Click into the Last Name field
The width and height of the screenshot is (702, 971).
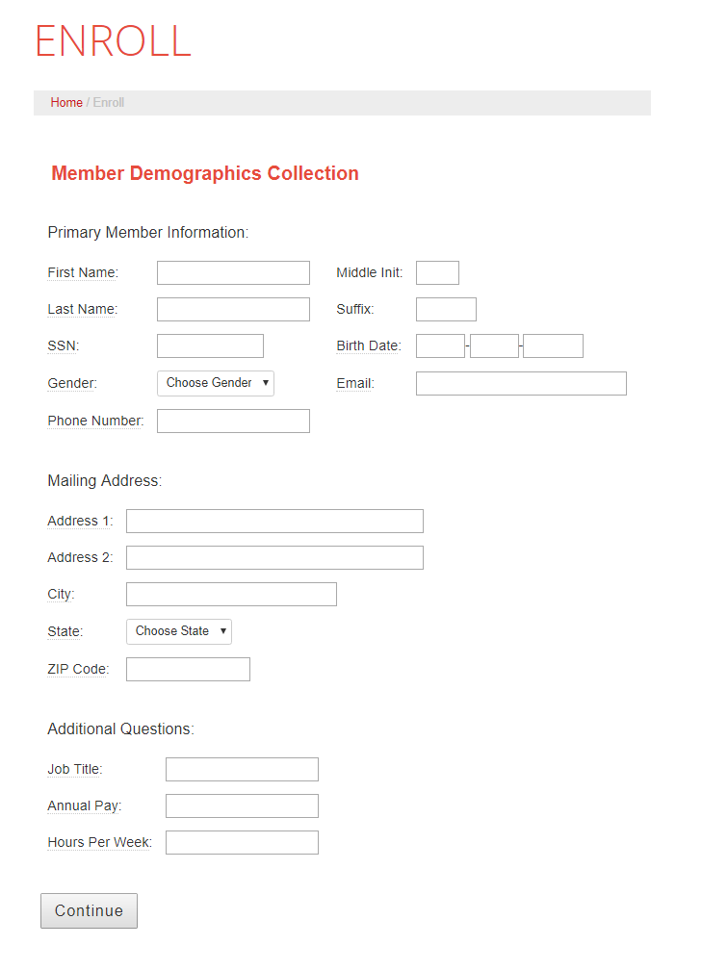[x=233, y=310]
